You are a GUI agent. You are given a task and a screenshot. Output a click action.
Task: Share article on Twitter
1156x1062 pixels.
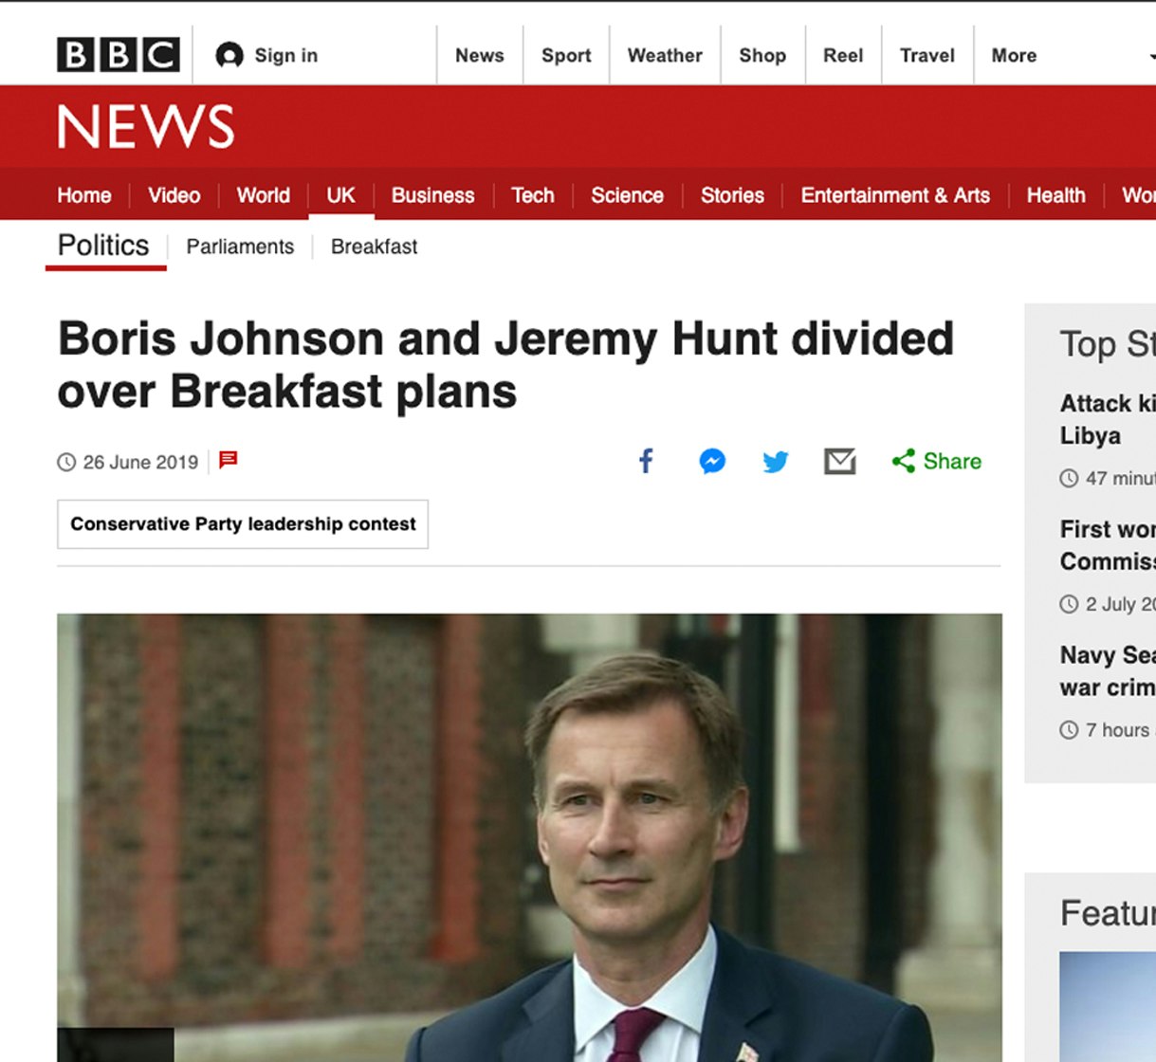[776, 462]
